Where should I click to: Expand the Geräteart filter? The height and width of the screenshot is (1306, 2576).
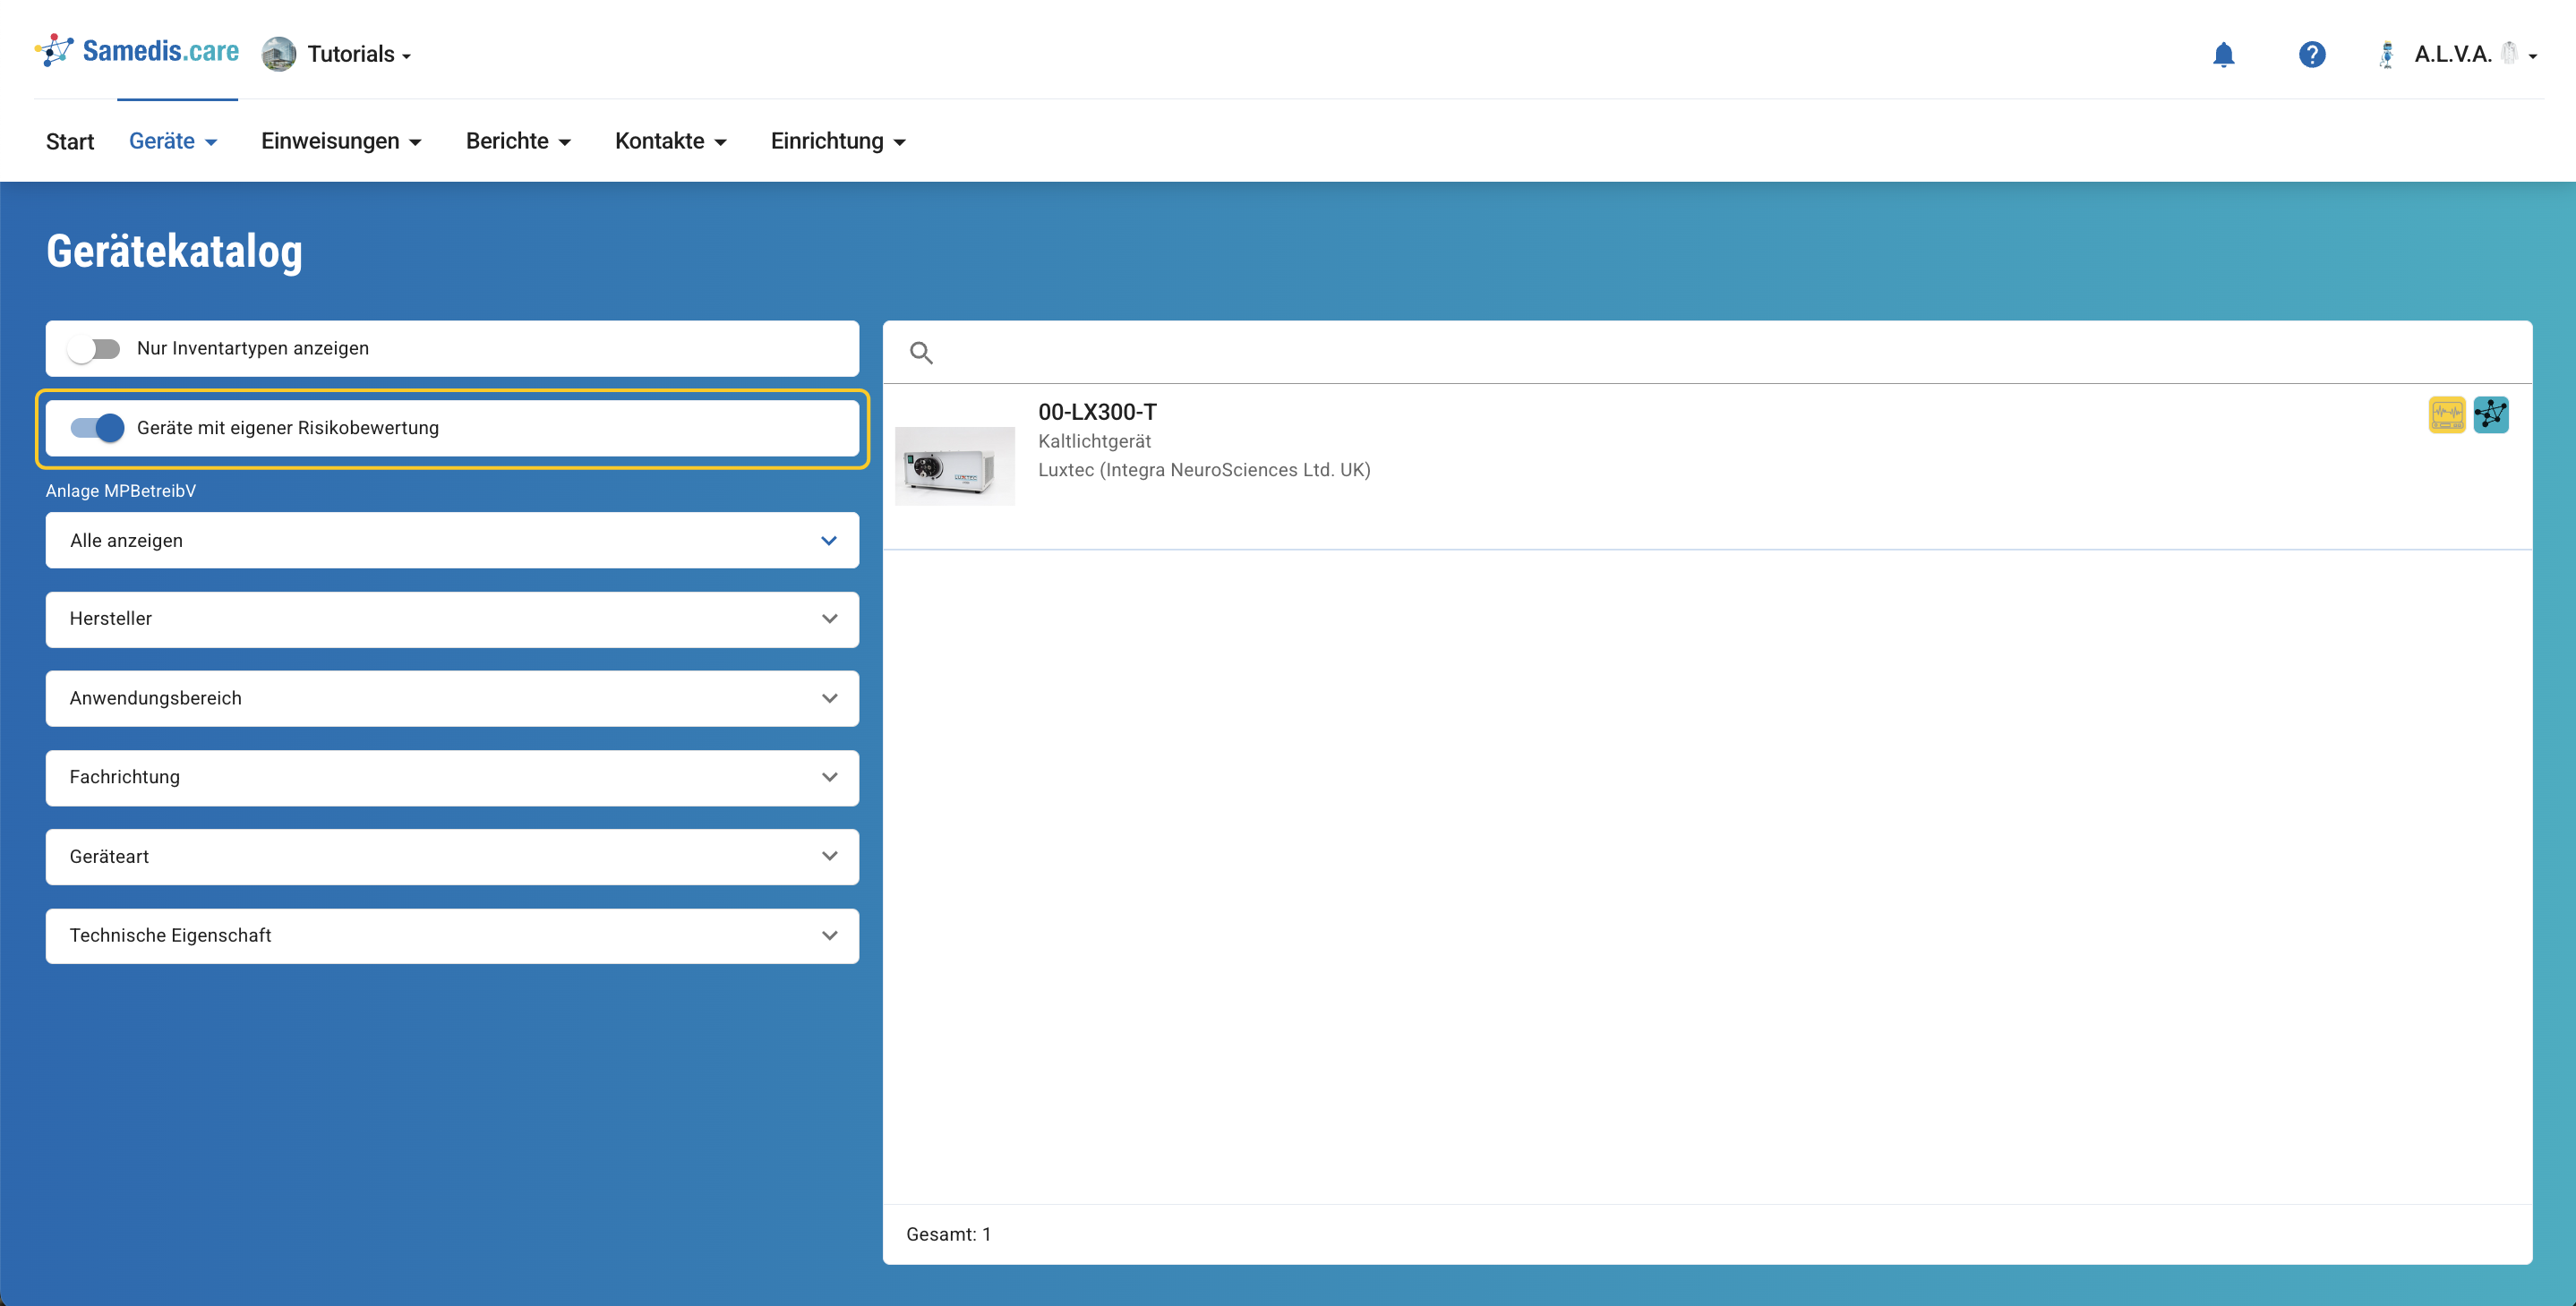pyautogui.click(x=452, y=857)
